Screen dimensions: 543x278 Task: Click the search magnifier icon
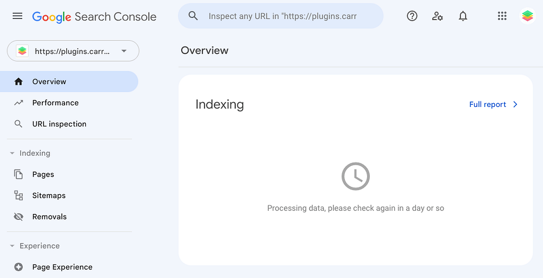pos(193,16)
